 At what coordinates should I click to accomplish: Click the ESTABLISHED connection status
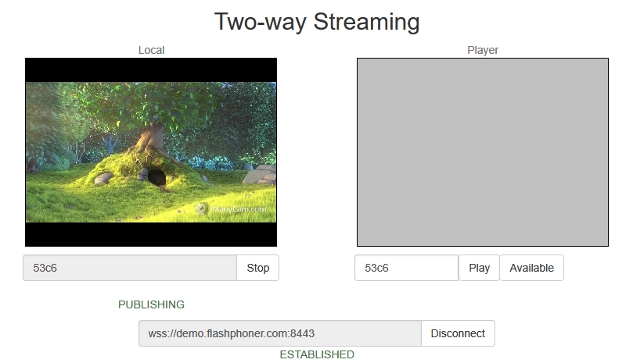click(x=317, y=354)
